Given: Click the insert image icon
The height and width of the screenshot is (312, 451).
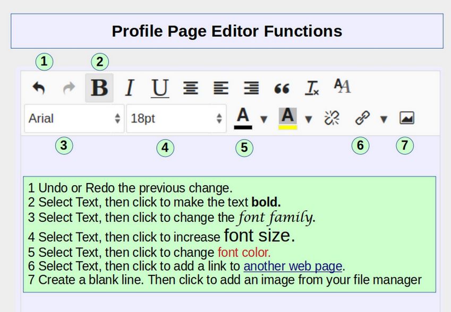Looking at the screenshot, I should [406, 118].
